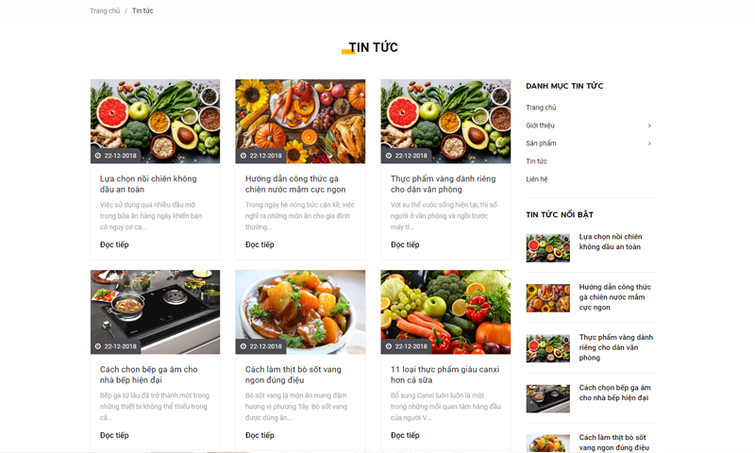Open title Thực phẩm vàng dành riêng cho dân văn phòng
Screen dimensions: 755x453
click(443, 184)
